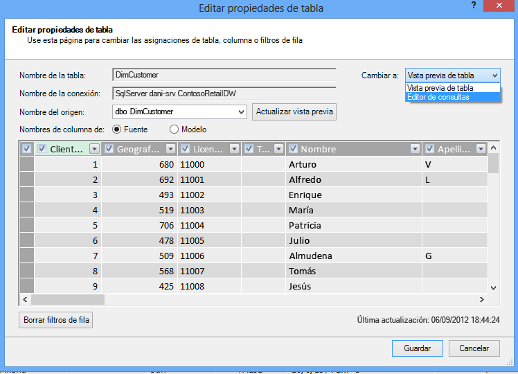Viewport: 518px width, 374px height.
Task: Click the 11000 license cell
Action: (x=209, y=164)
